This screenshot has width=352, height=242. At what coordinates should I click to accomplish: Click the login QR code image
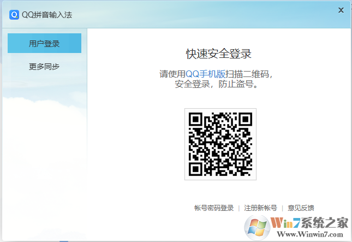pos(220,144)
